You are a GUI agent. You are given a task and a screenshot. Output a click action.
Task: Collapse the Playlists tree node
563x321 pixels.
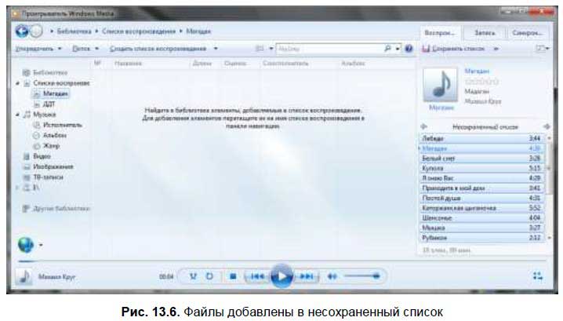(17, 83)
